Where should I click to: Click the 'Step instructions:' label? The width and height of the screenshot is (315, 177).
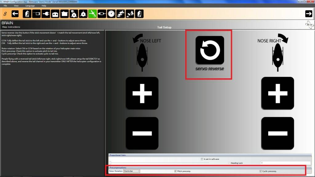click(11, 27)
